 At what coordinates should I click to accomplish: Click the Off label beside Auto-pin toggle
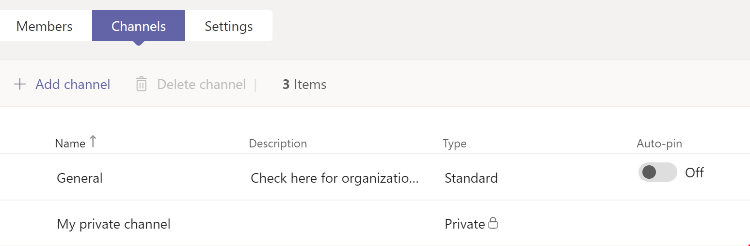[x=694, y=173]
